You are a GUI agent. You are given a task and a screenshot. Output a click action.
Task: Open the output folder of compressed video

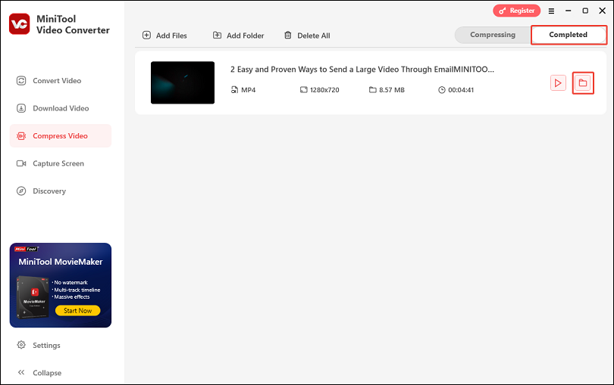[x=583, y=83]
